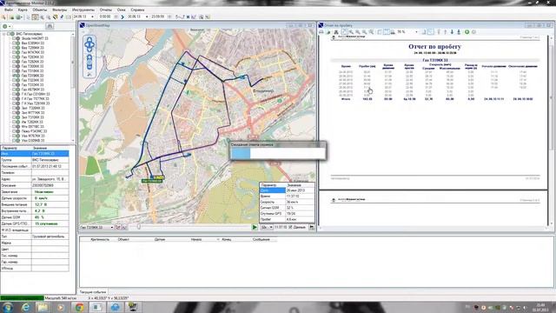Click the print icon in report toolbar

click(x=321, y=32)
